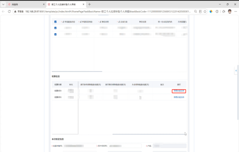Click the 单位名称 column header
Screen dimensions: 239x152
click(x=143, y=22)
